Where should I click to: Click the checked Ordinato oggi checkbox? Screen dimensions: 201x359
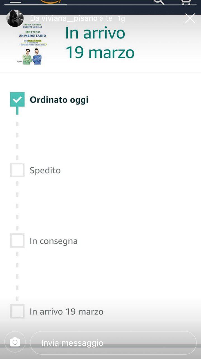(x=17, y=100)
